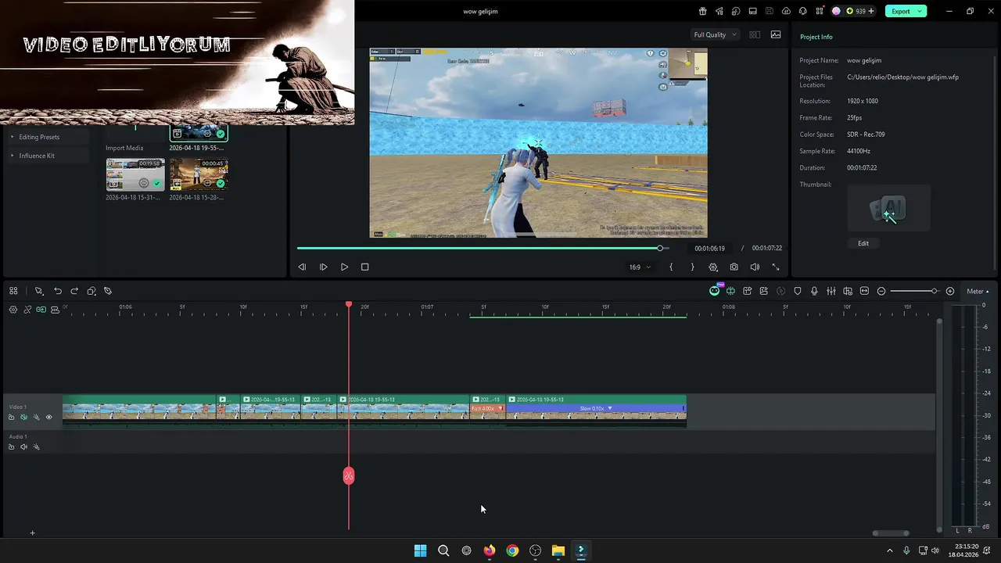Screen dimensions: 1001x563
Task: Select the project thumbnail AI image
Action: [x=888, y=208]
